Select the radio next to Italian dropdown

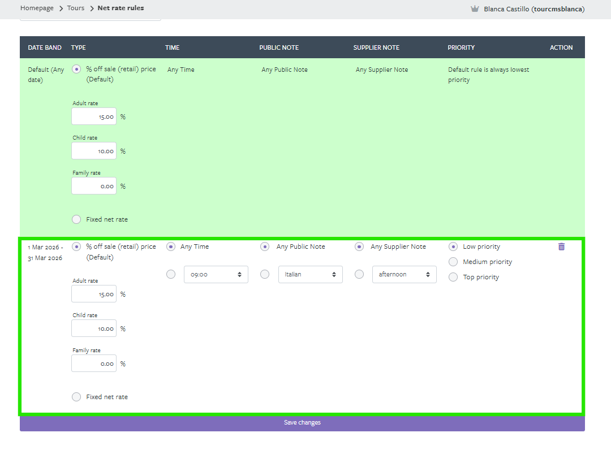click(x=265, y=274)
